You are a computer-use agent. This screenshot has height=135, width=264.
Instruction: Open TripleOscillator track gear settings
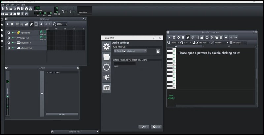coord(9,33)
